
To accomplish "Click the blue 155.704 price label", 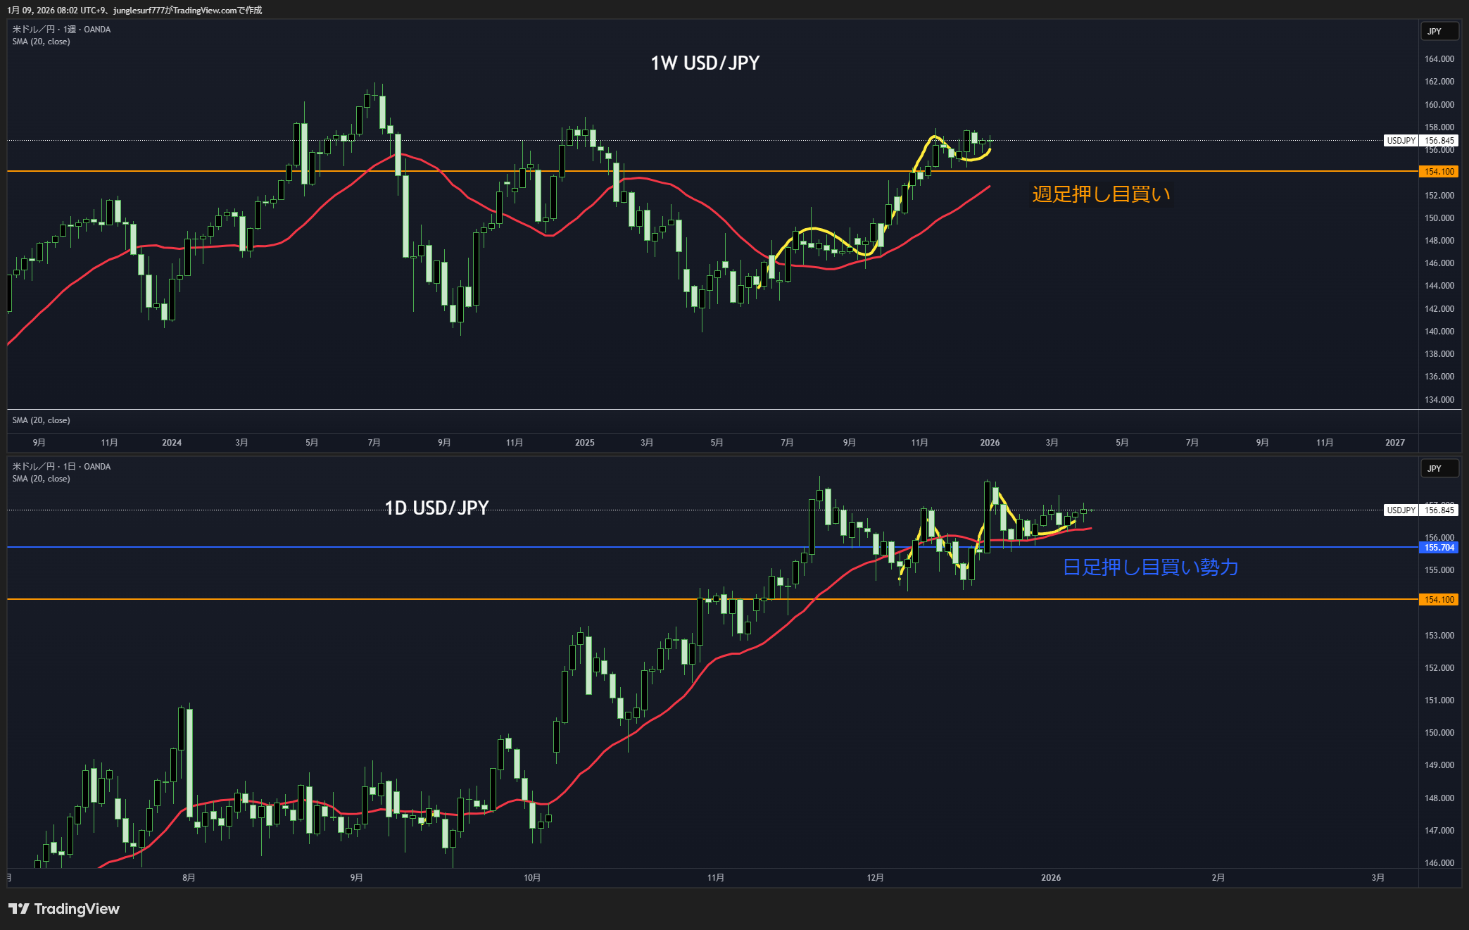I will pyautogui.click(x=1439, y=548).
